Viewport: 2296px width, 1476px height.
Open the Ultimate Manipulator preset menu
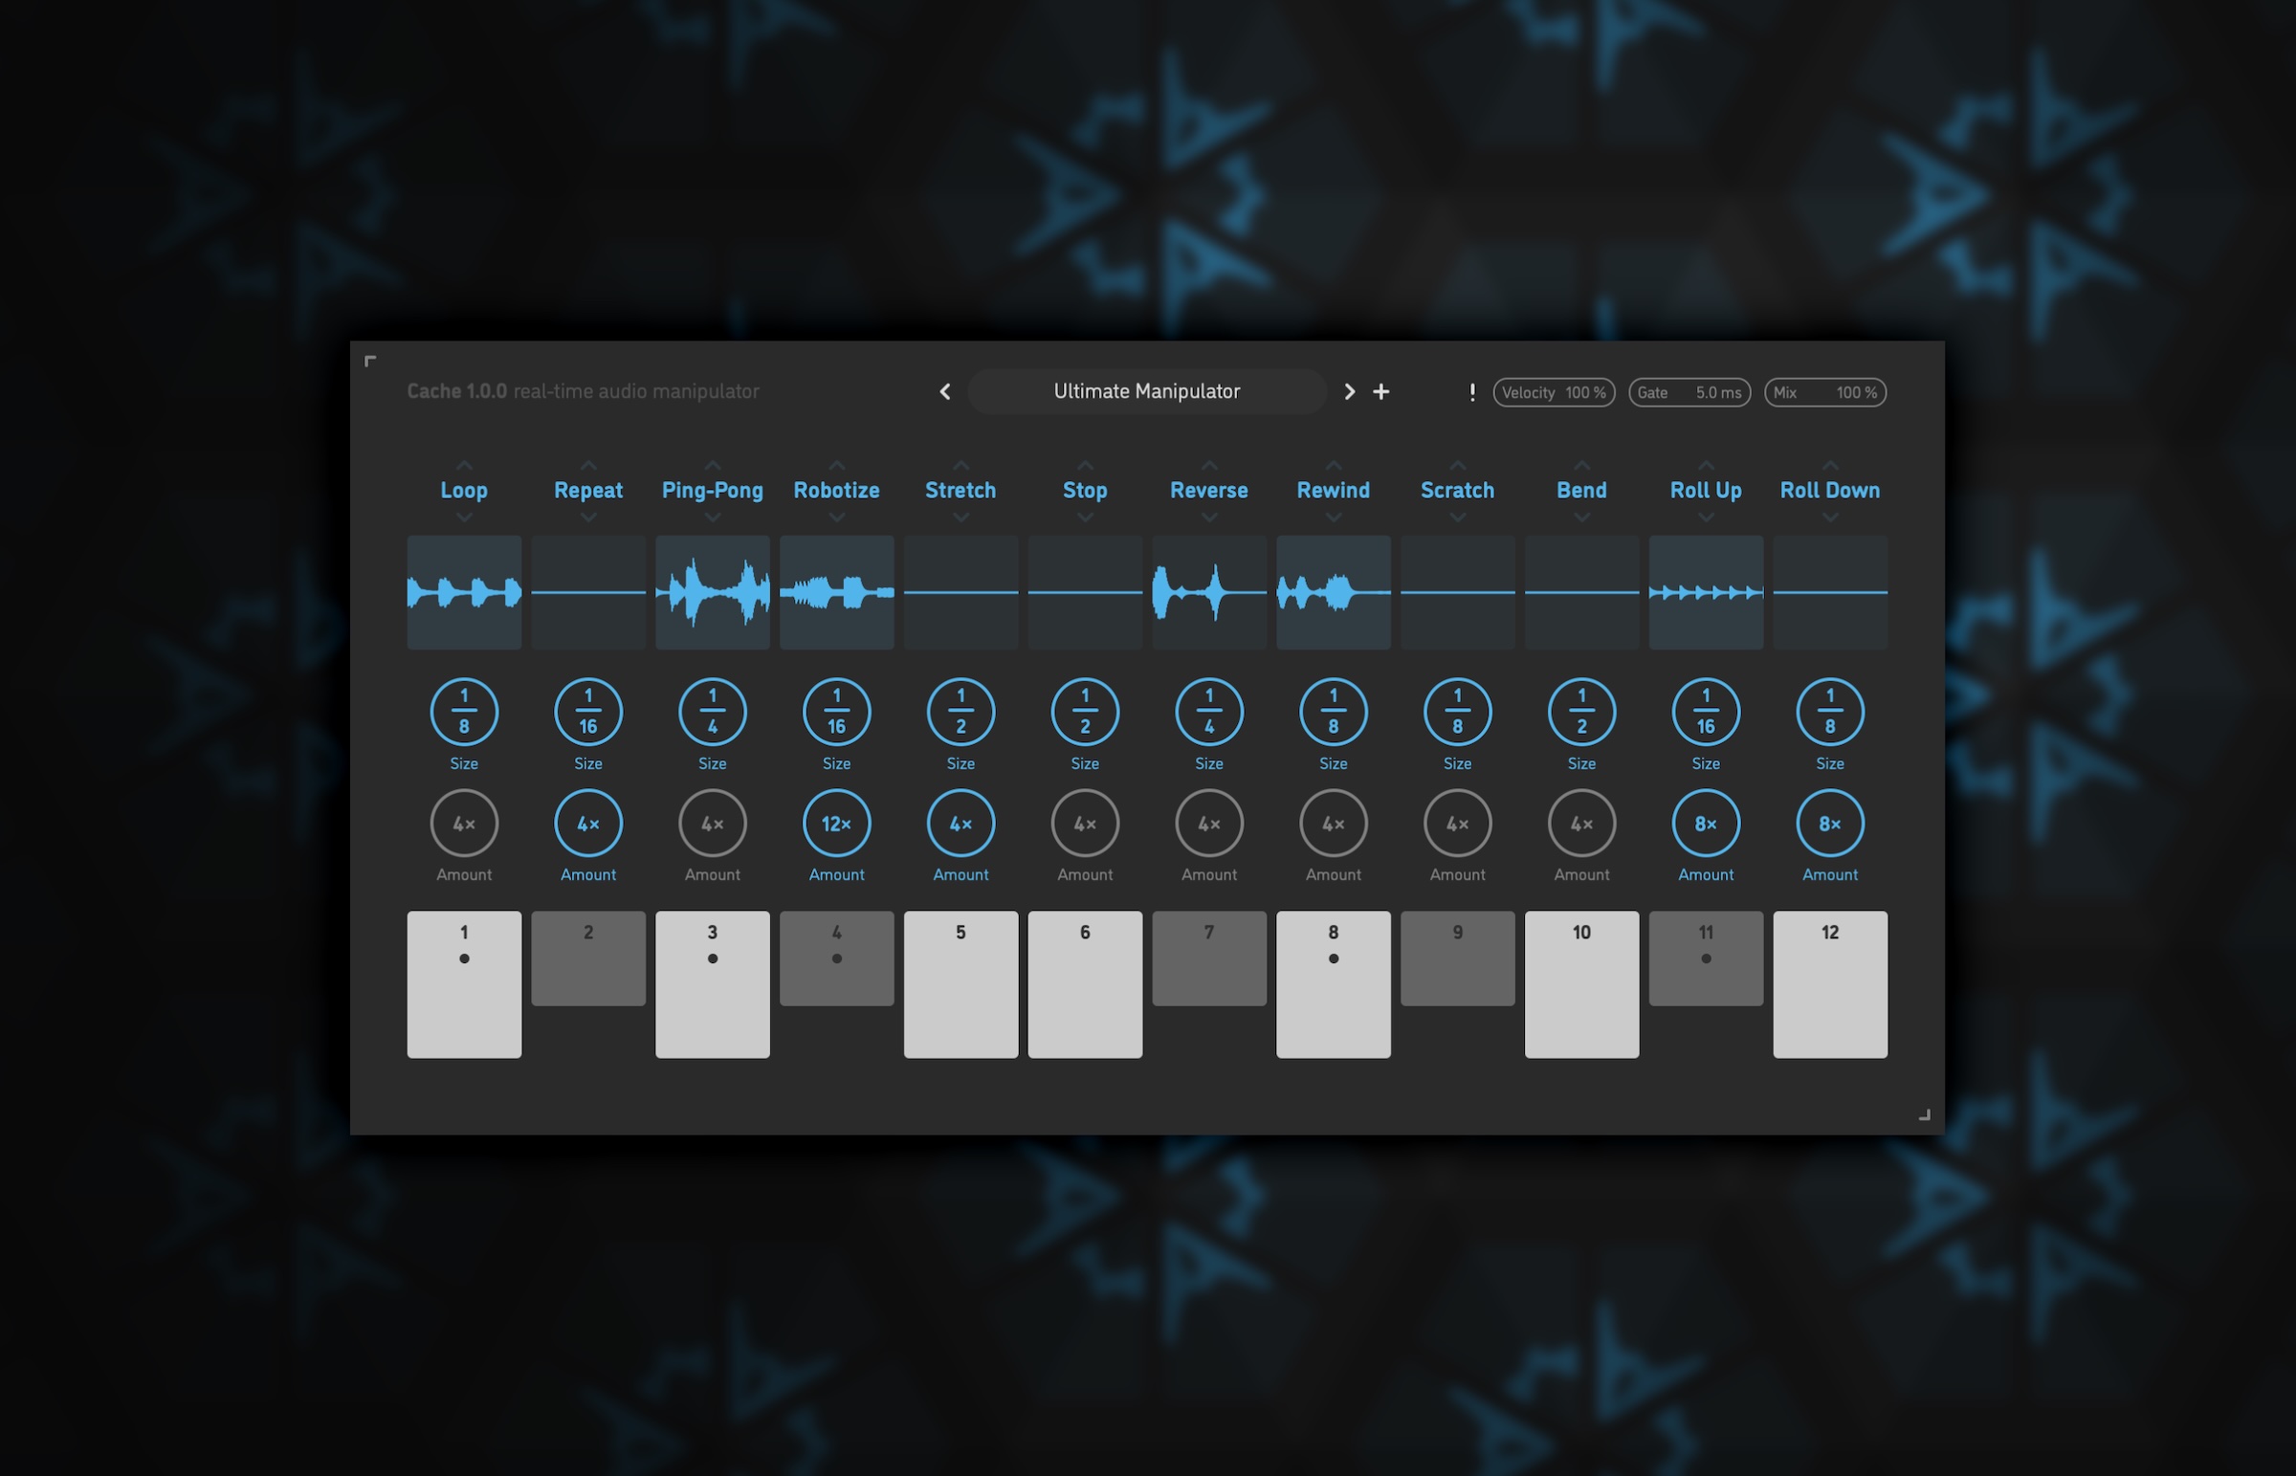[x=1146, y=392]
